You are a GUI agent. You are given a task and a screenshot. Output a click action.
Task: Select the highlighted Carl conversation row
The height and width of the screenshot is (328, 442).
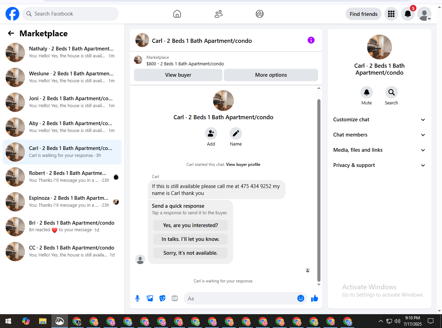[62, 152]
